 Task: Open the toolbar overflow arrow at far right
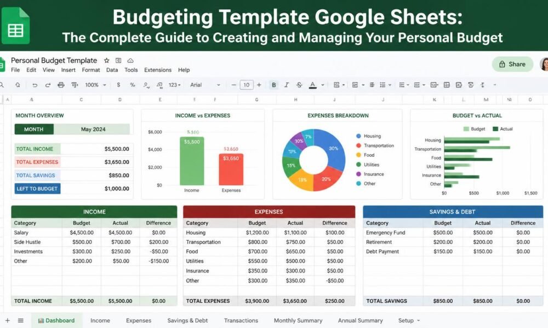pos(494,85)
